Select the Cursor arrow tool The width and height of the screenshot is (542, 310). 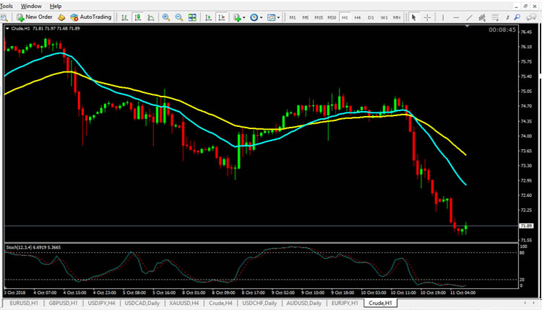413,17
